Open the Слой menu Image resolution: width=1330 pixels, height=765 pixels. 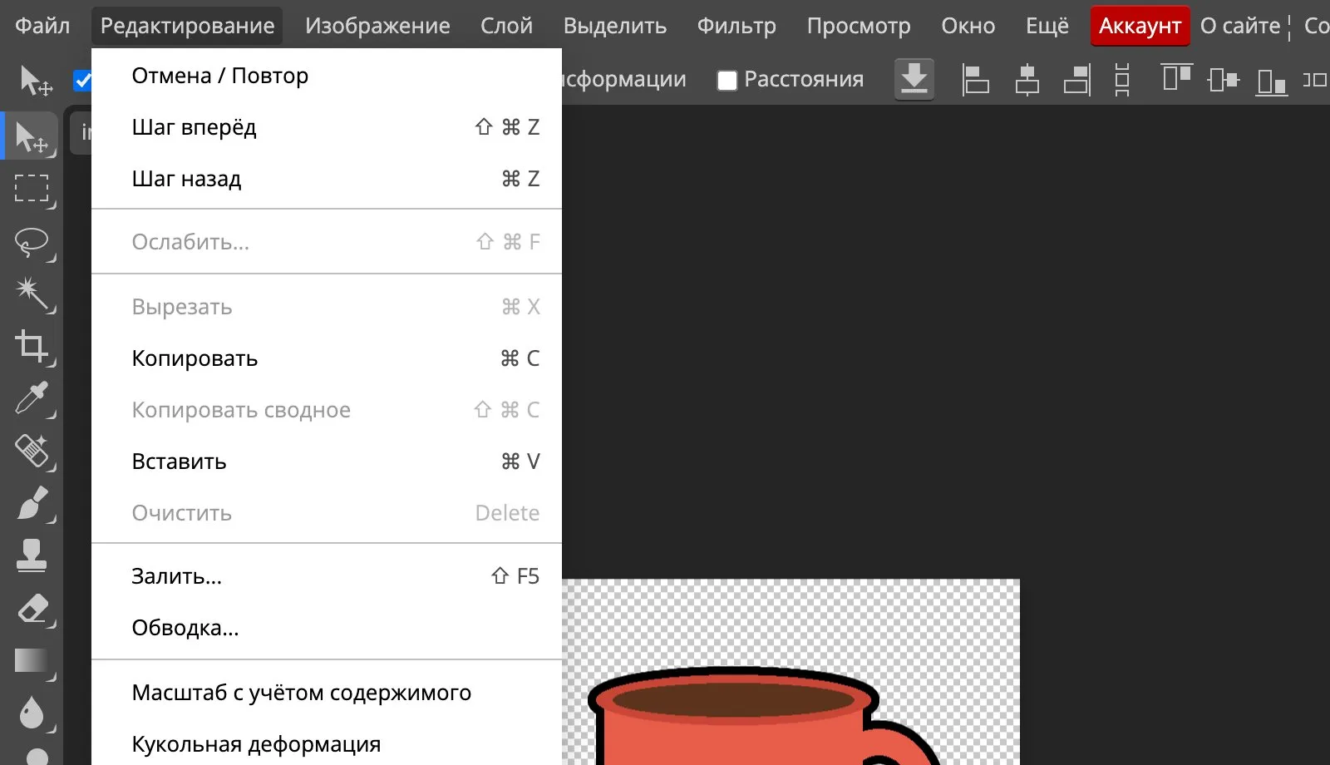click(506, 26)
